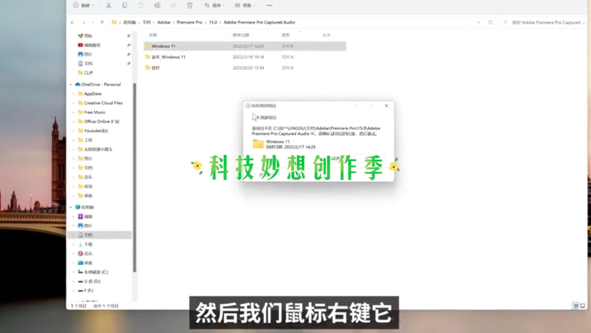Open the 排序 (Sort) dropdown
The image size is (591, 333).
(x=215, y=5)
